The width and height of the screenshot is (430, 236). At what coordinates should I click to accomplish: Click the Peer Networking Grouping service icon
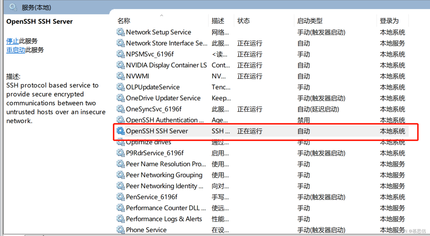121,175
